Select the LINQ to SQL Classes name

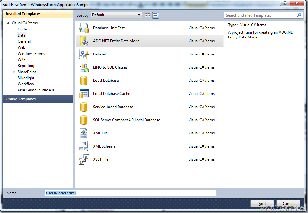[x=110, y=67]
